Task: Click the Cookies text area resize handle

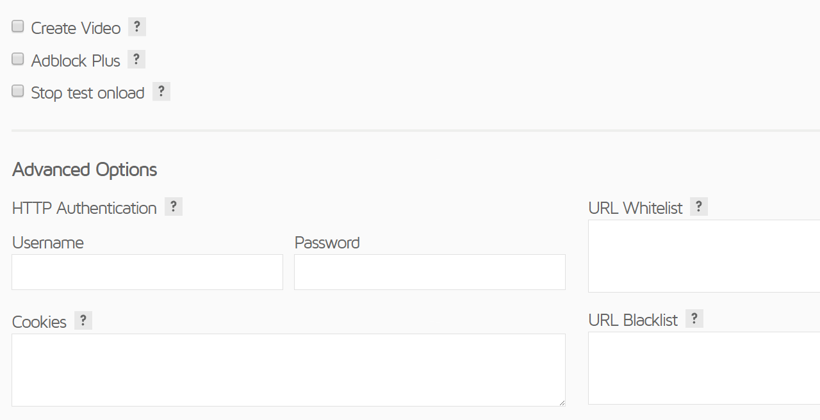Action: tap(562, 403)
